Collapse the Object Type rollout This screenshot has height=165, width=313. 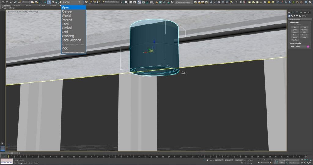[x=294, y=22]
